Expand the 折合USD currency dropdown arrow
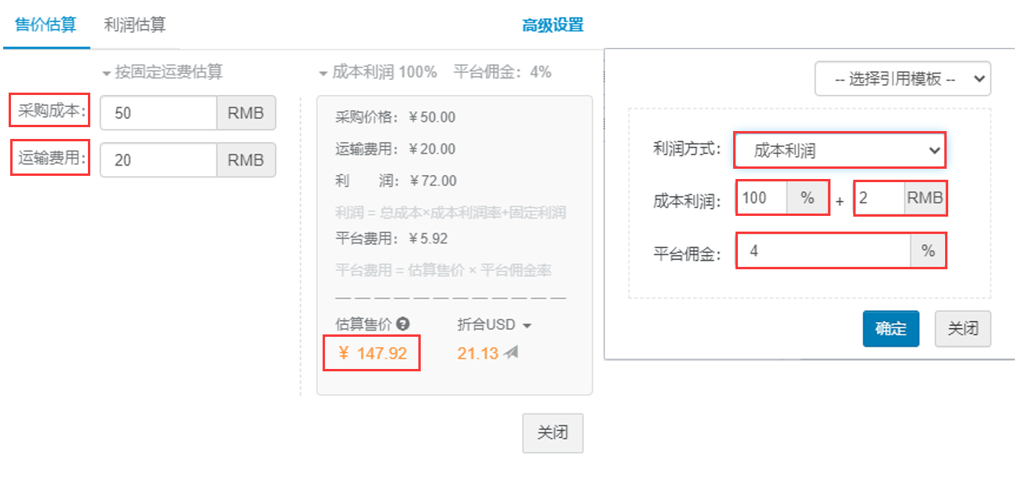The image size is (1022, 482). [527, 326]
